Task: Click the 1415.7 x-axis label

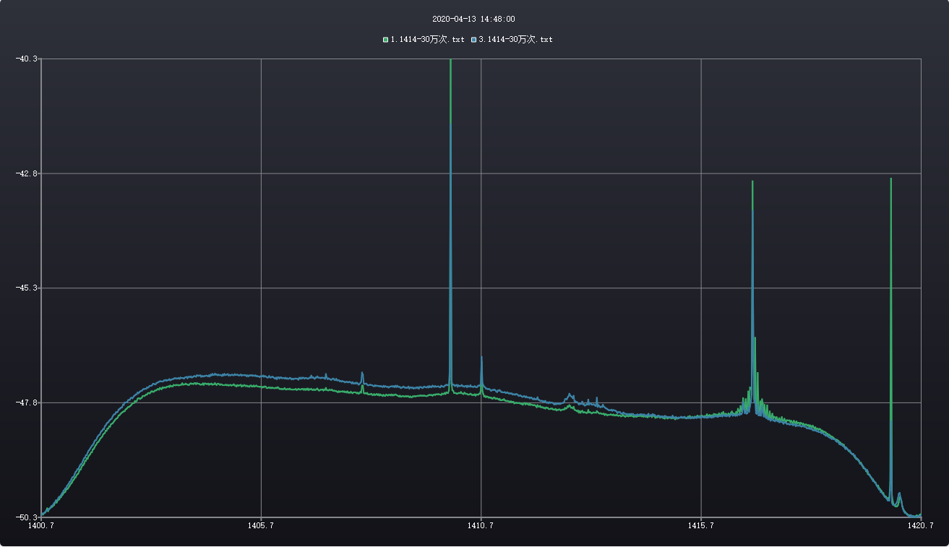Action: click(700, 526)
